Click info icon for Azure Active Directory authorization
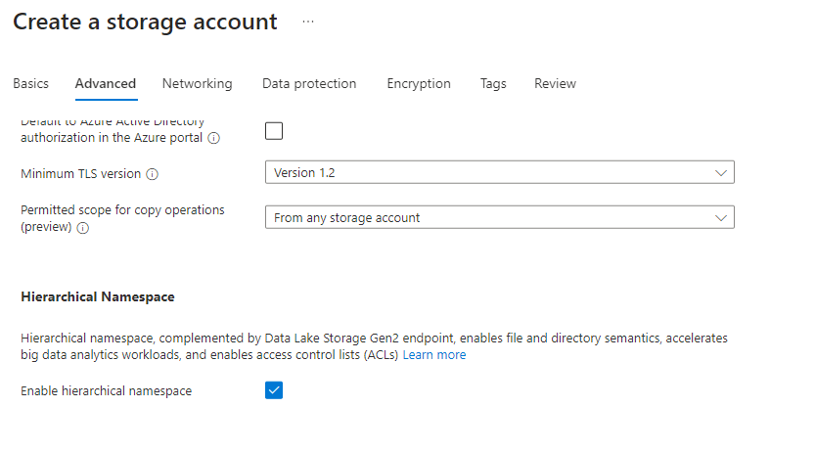This screenshot has height=452, width=815. (214, 138)
